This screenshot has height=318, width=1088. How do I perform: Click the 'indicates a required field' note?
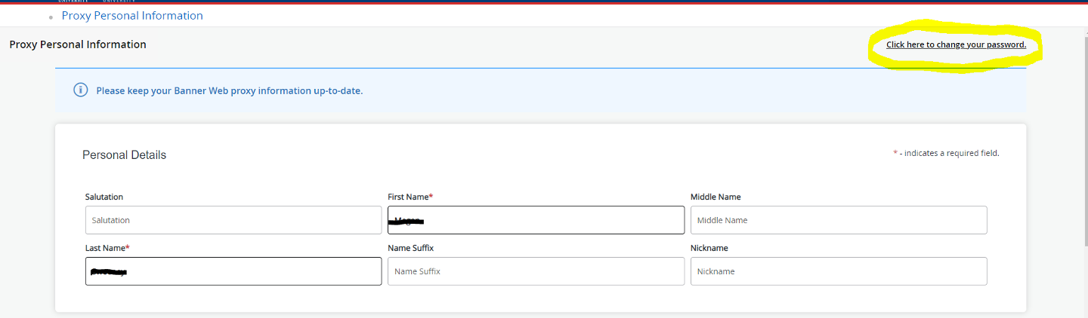pos(947,153)
